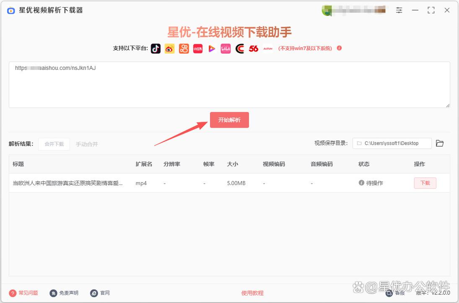Screen dimensions: 459x303
Task: Click the app logo in the title bar
Action: point(11,10)
